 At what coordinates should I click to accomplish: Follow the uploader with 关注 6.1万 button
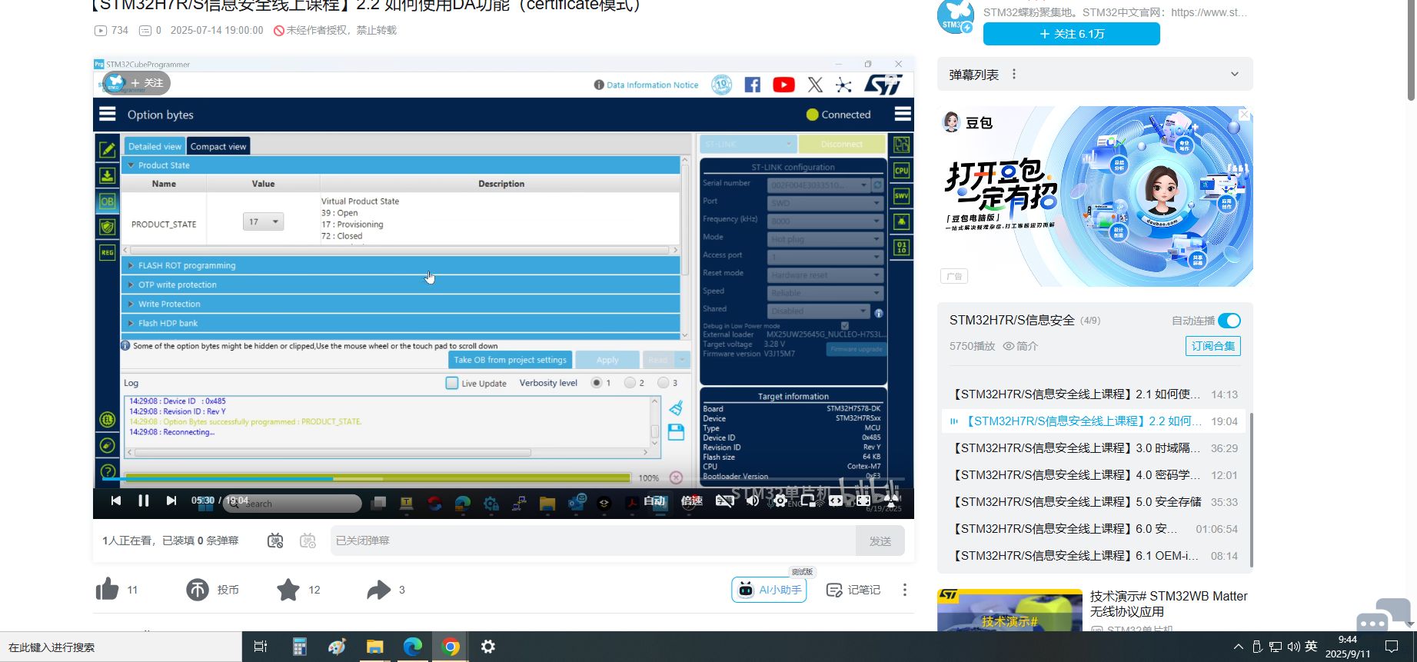click(1072, 34)
